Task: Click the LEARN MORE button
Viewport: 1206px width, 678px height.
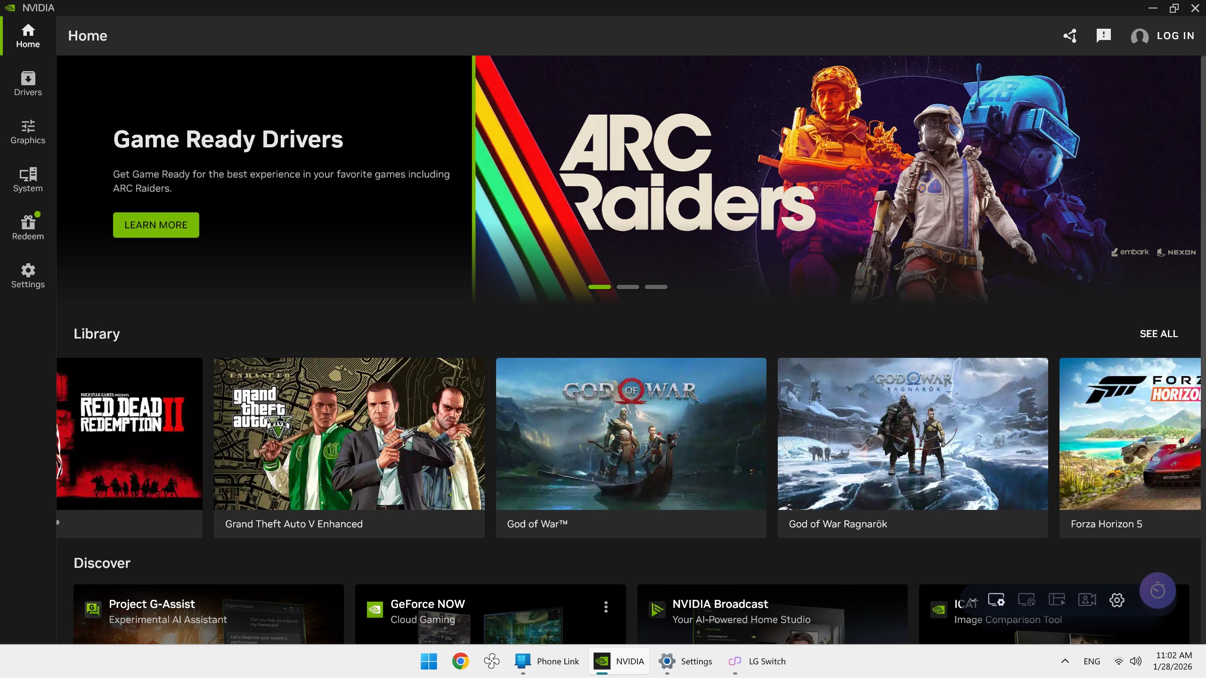Action: (x=156, y=225)
